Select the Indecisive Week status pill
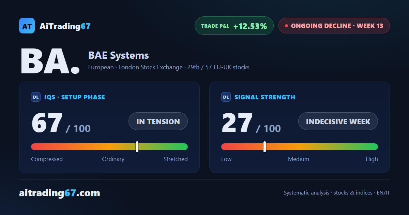 coord(338,121)
